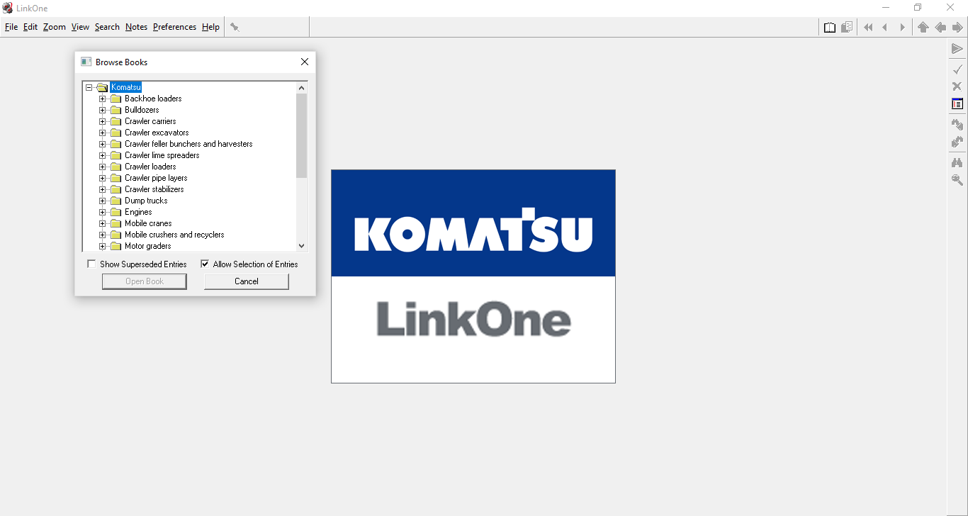Viewport: 968px width, 516px height.
Task: Click the LinkOne app icon in title bar
Action: coord(8,8)
